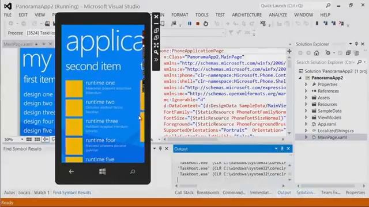The width and height of the screenshot is (369, 207).
Task: Open the ANALYZE menu
Action: coord(278,15)
